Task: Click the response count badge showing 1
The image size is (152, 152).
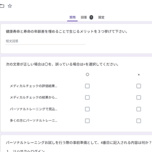Action: (x=91, y=17)
